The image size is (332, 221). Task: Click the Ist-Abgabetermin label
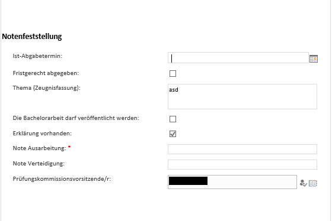[37, 56]
